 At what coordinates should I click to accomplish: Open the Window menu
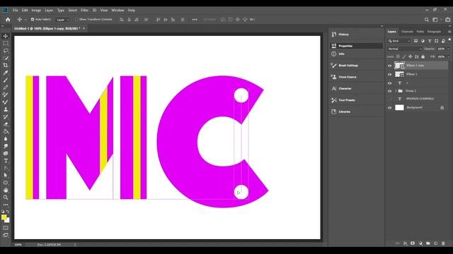[x=117, y=10]
